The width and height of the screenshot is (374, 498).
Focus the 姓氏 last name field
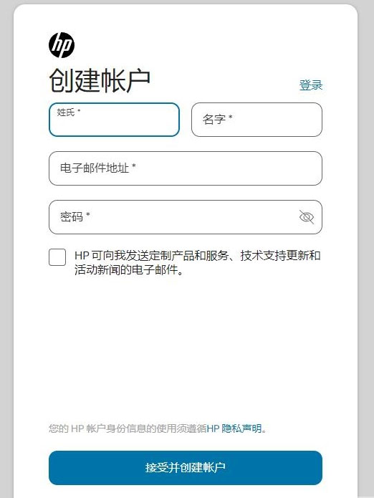[x=115, y=120]
